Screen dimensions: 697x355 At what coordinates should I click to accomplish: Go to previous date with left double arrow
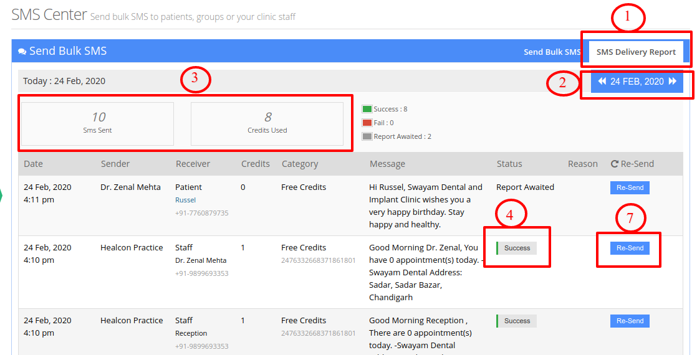click(x=602, y=82)
